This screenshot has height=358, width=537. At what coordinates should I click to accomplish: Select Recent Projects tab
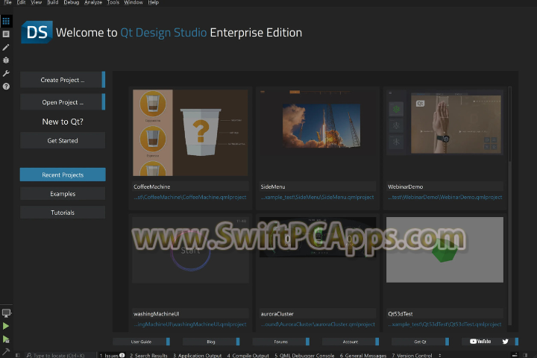tap(63, 175)
